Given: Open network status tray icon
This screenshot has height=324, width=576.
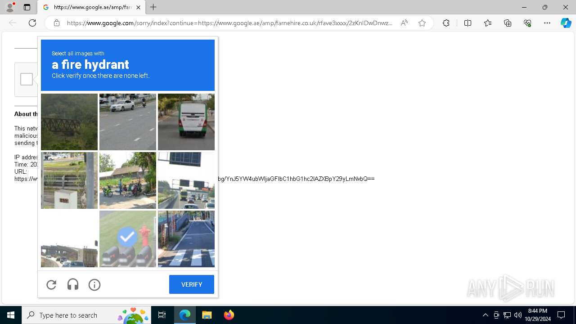Looking at the screenshot, I should click(507, 315).
